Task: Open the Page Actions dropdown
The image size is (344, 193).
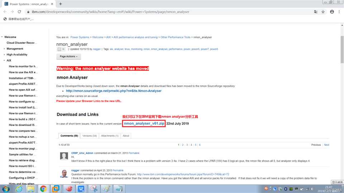Action: tap(68, 56)
